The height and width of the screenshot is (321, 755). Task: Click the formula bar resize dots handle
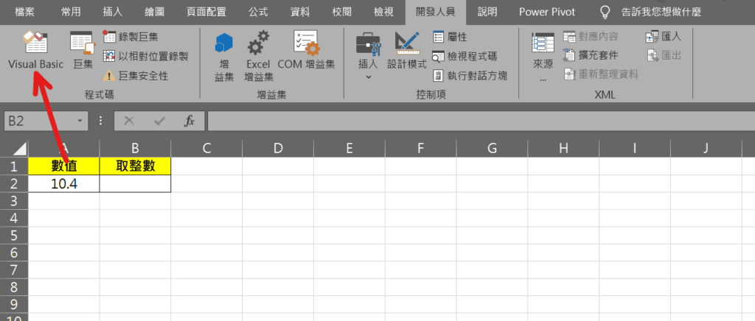tap(100, 121)
